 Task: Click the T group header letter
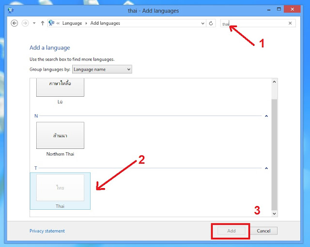[x=35, y=168]
